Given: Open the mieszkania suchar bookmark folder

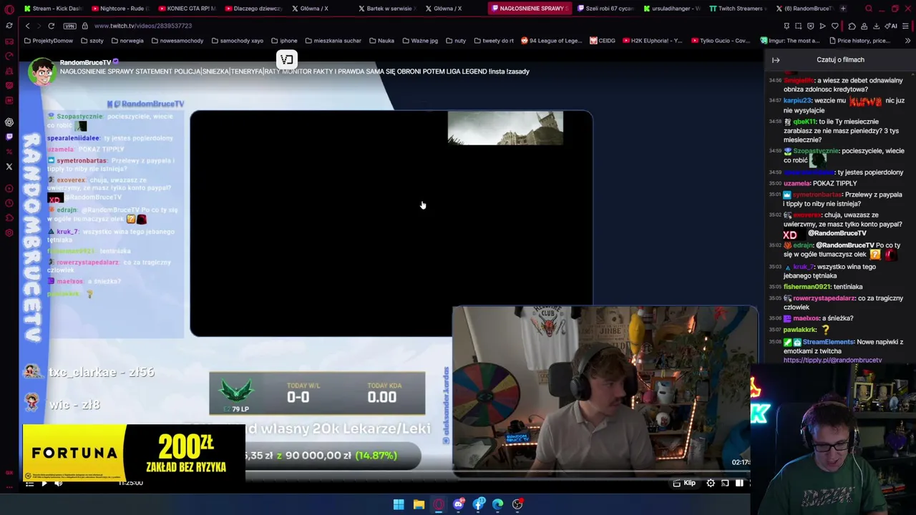Looking at the screenshot, I should (333, 41).
